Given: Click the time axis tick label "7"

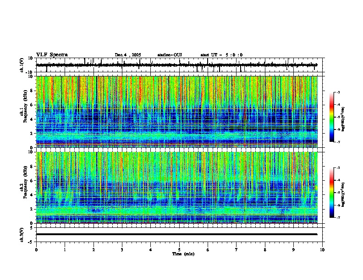Looking at the screenshot, I should tap(236, 250).
